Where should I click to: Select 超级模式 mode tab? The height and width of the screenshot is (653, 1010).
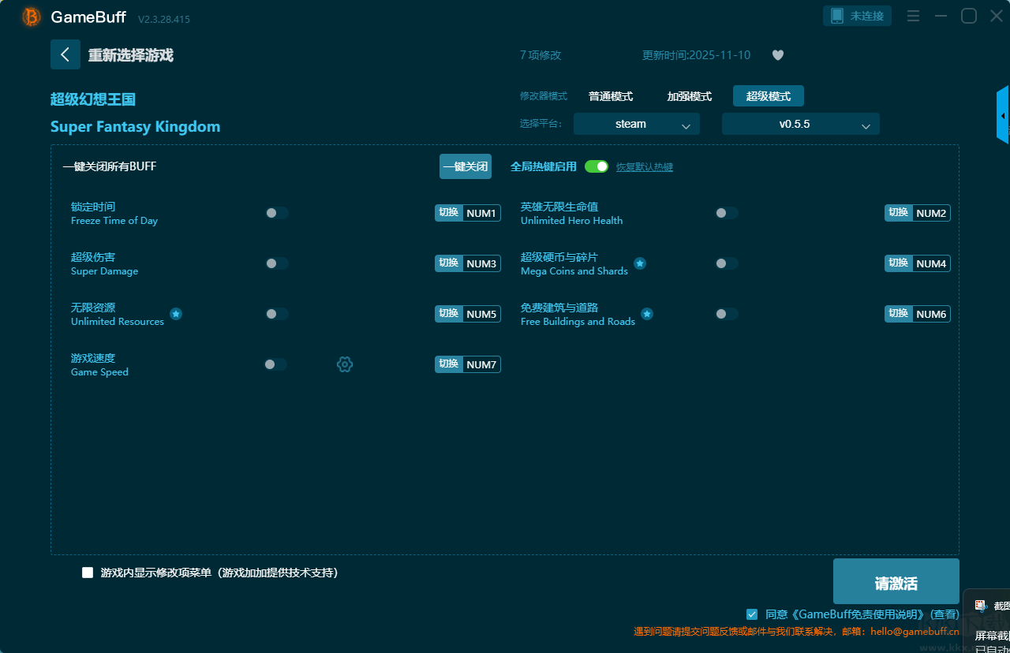tap(769, 96)
